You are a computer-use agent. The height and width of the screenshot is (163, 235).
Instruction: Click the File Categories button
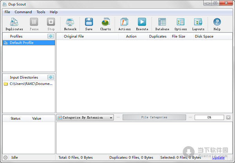154,117
